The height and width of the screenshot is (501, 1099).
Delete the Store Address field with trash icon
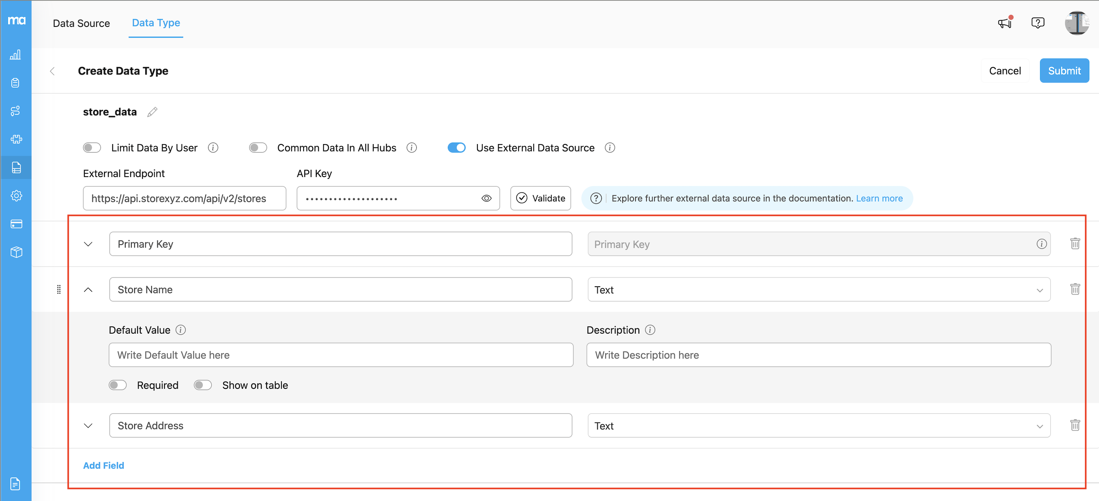tap(1075, 425)
